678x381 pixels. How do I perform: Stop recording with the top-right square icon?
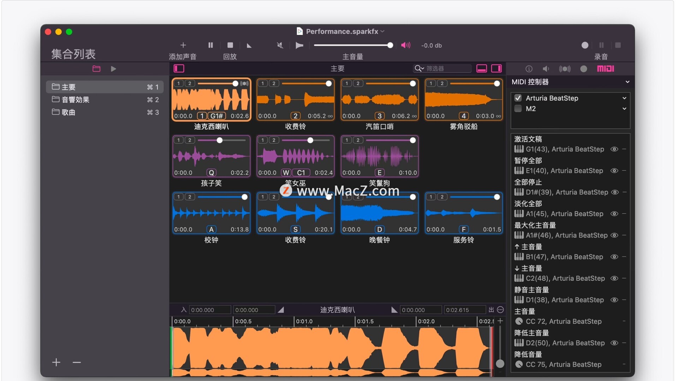coord(618,45)
